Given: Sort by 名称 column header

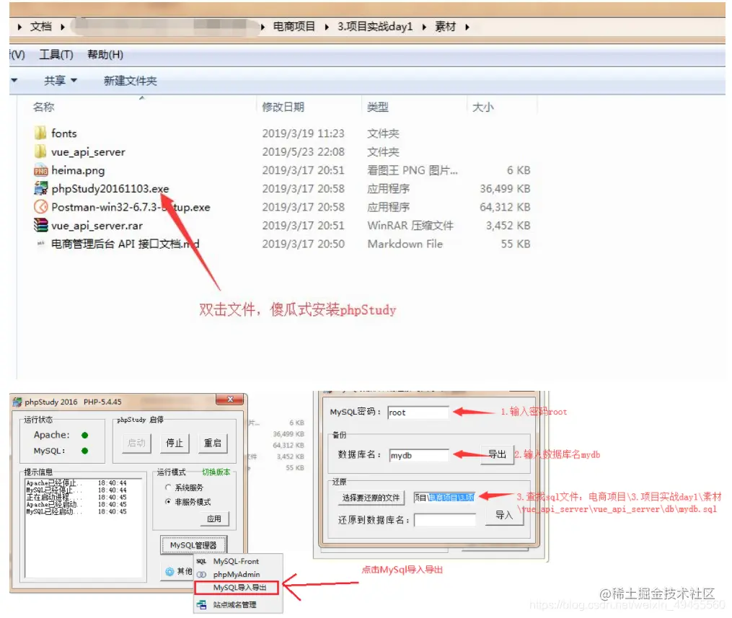Looking at the screenshot, I should pyautogui.click(x=43, y=107).
